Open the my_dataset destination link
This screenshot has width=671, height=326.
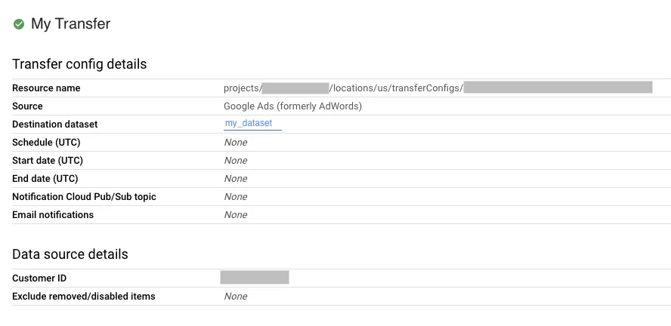[249, 123]
